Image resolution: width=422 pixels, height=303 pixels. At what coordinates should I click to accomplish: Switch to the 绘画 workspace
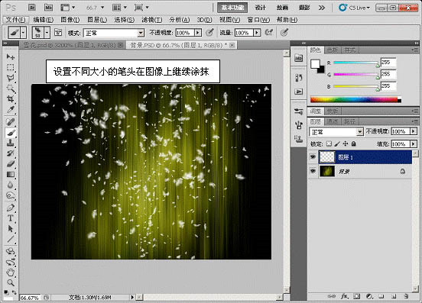[x=282, y=8]
